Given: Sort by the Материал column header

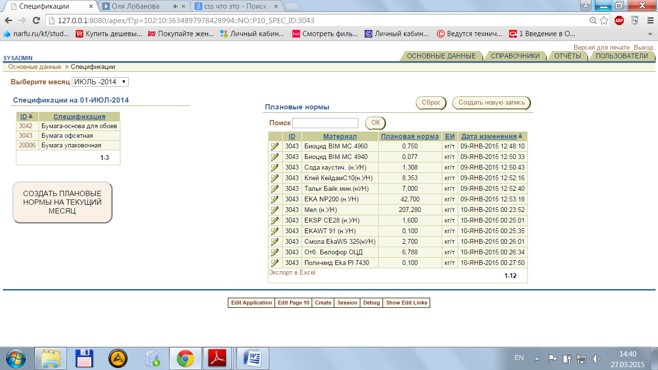Looking at the screenshot, I should [340, 136].
